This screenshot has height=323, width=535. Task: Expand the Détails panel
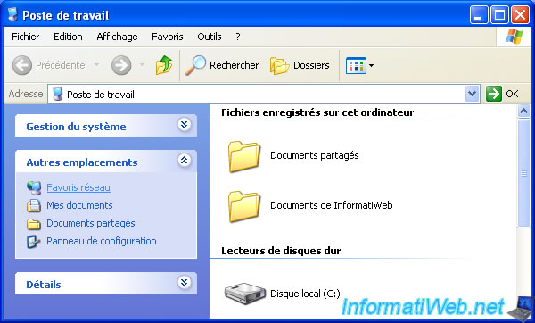[x=184, y=282]
